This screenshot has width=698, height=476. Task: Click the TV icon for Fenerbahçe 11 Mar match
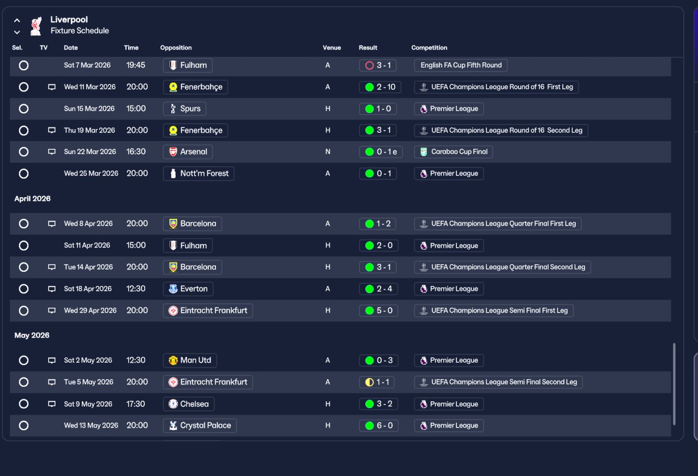[52, 87]
